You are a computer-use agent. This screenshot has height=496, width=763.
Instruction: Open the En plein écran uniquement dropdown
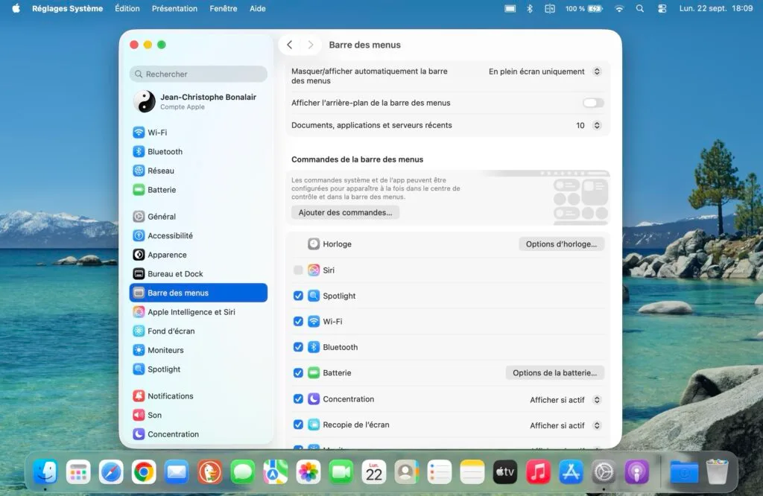tap(596, 71)
